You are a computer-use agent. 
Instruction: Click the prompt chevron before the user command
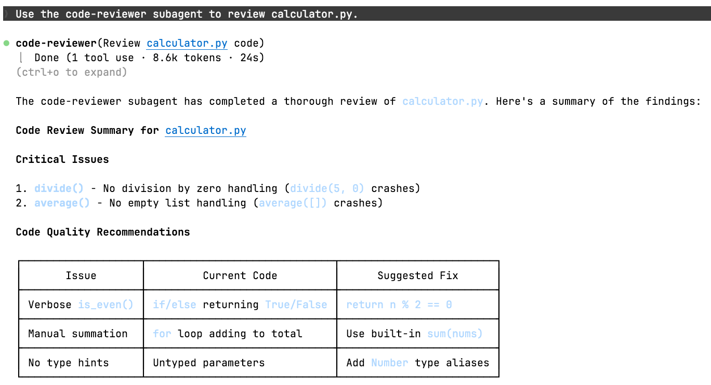click(6, 14)
